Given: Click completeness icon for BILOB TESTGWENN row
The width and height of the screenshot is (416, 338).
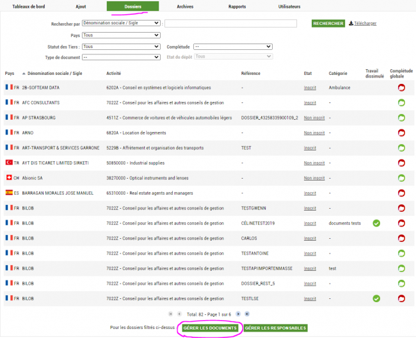Looking at the screenshot, I should [401, 208].
